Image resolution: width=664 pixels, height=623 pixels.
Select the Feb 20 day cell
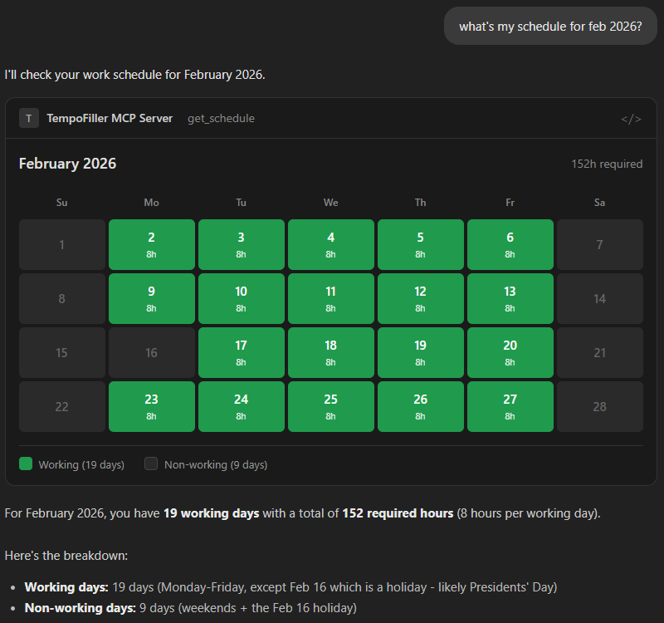(x=510, y=352)
